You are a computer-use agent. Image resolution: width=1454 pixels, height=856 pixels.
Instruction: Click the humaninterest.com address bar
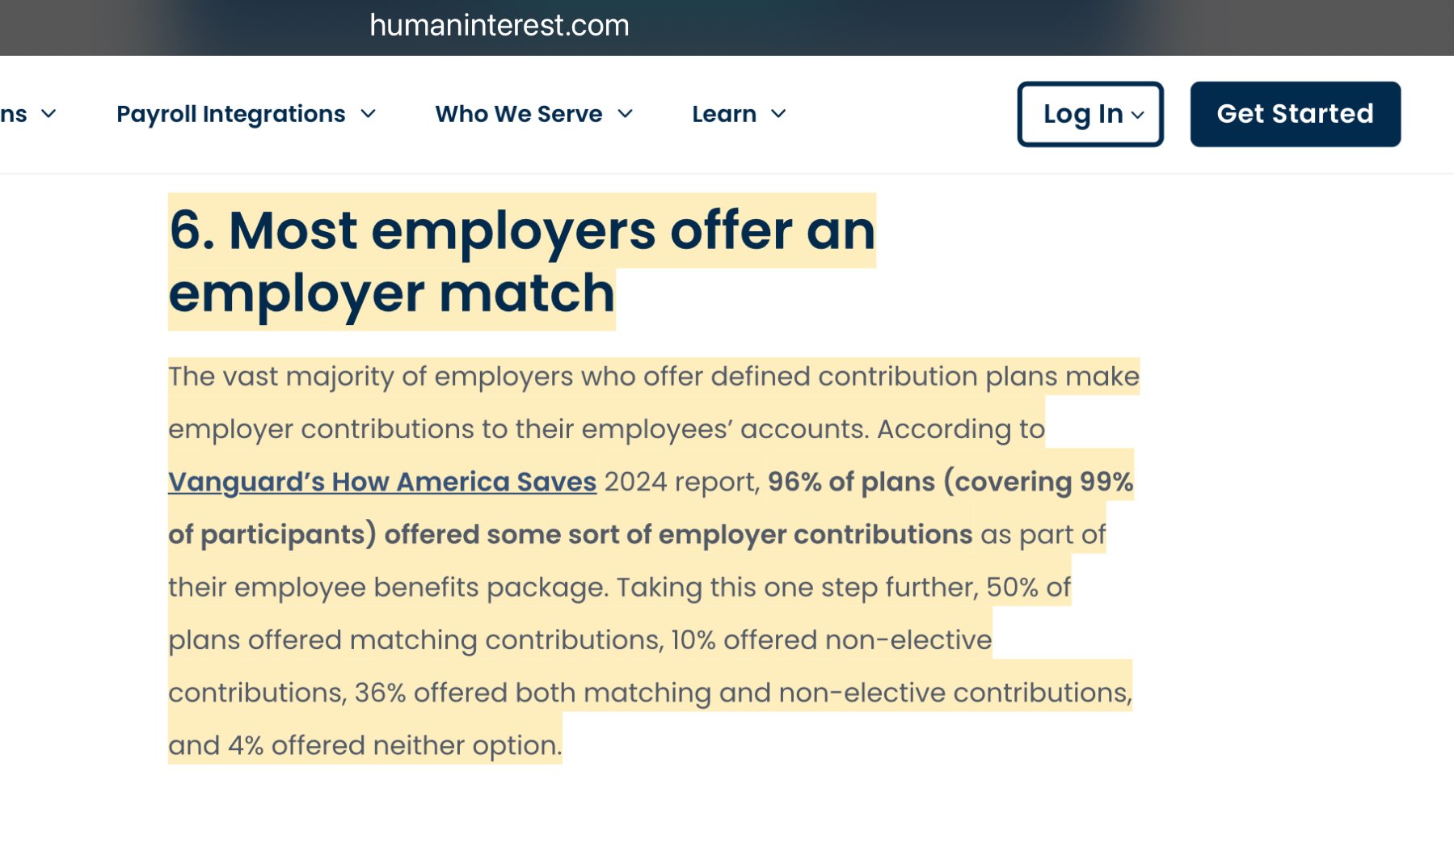point(499,25)
